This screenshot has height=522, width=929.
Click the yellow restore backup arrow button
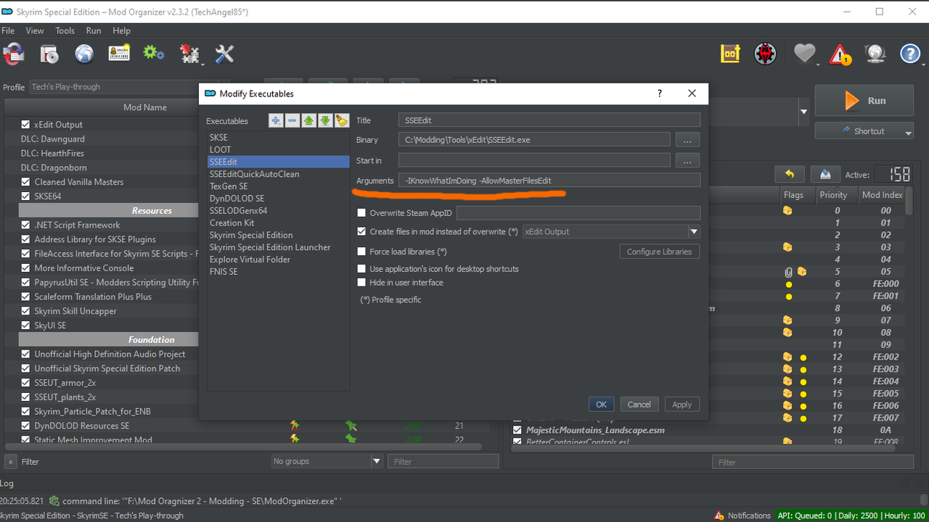(x=790, y=174)
